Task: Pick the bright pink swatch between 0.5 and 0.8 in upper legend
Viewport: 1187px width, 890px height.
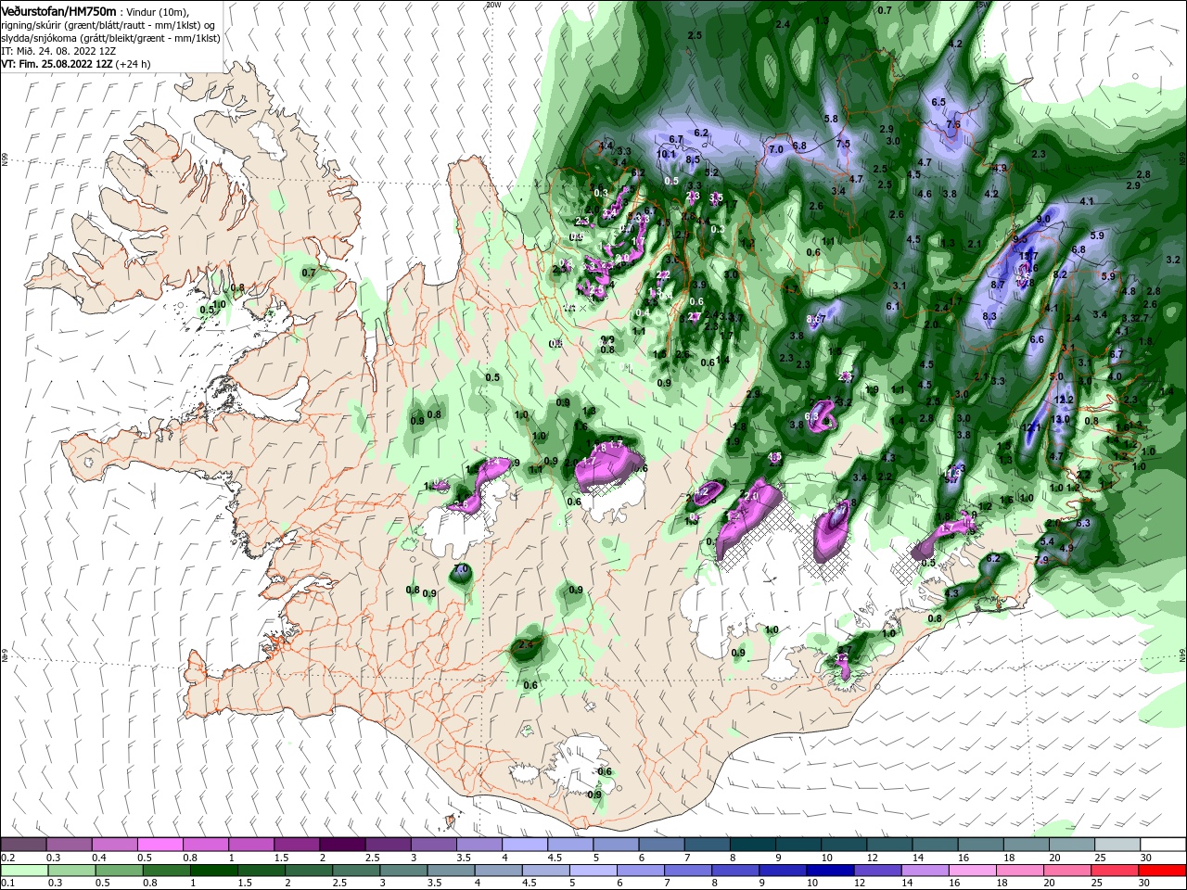Action: pyautogui.click(x=160, y=845)
